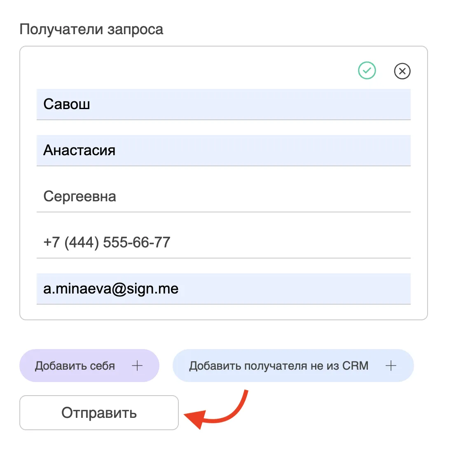Confirm recipient with the green checkmark icon
The height and width of the screenshot is (452, 449).
coord(367,70)
